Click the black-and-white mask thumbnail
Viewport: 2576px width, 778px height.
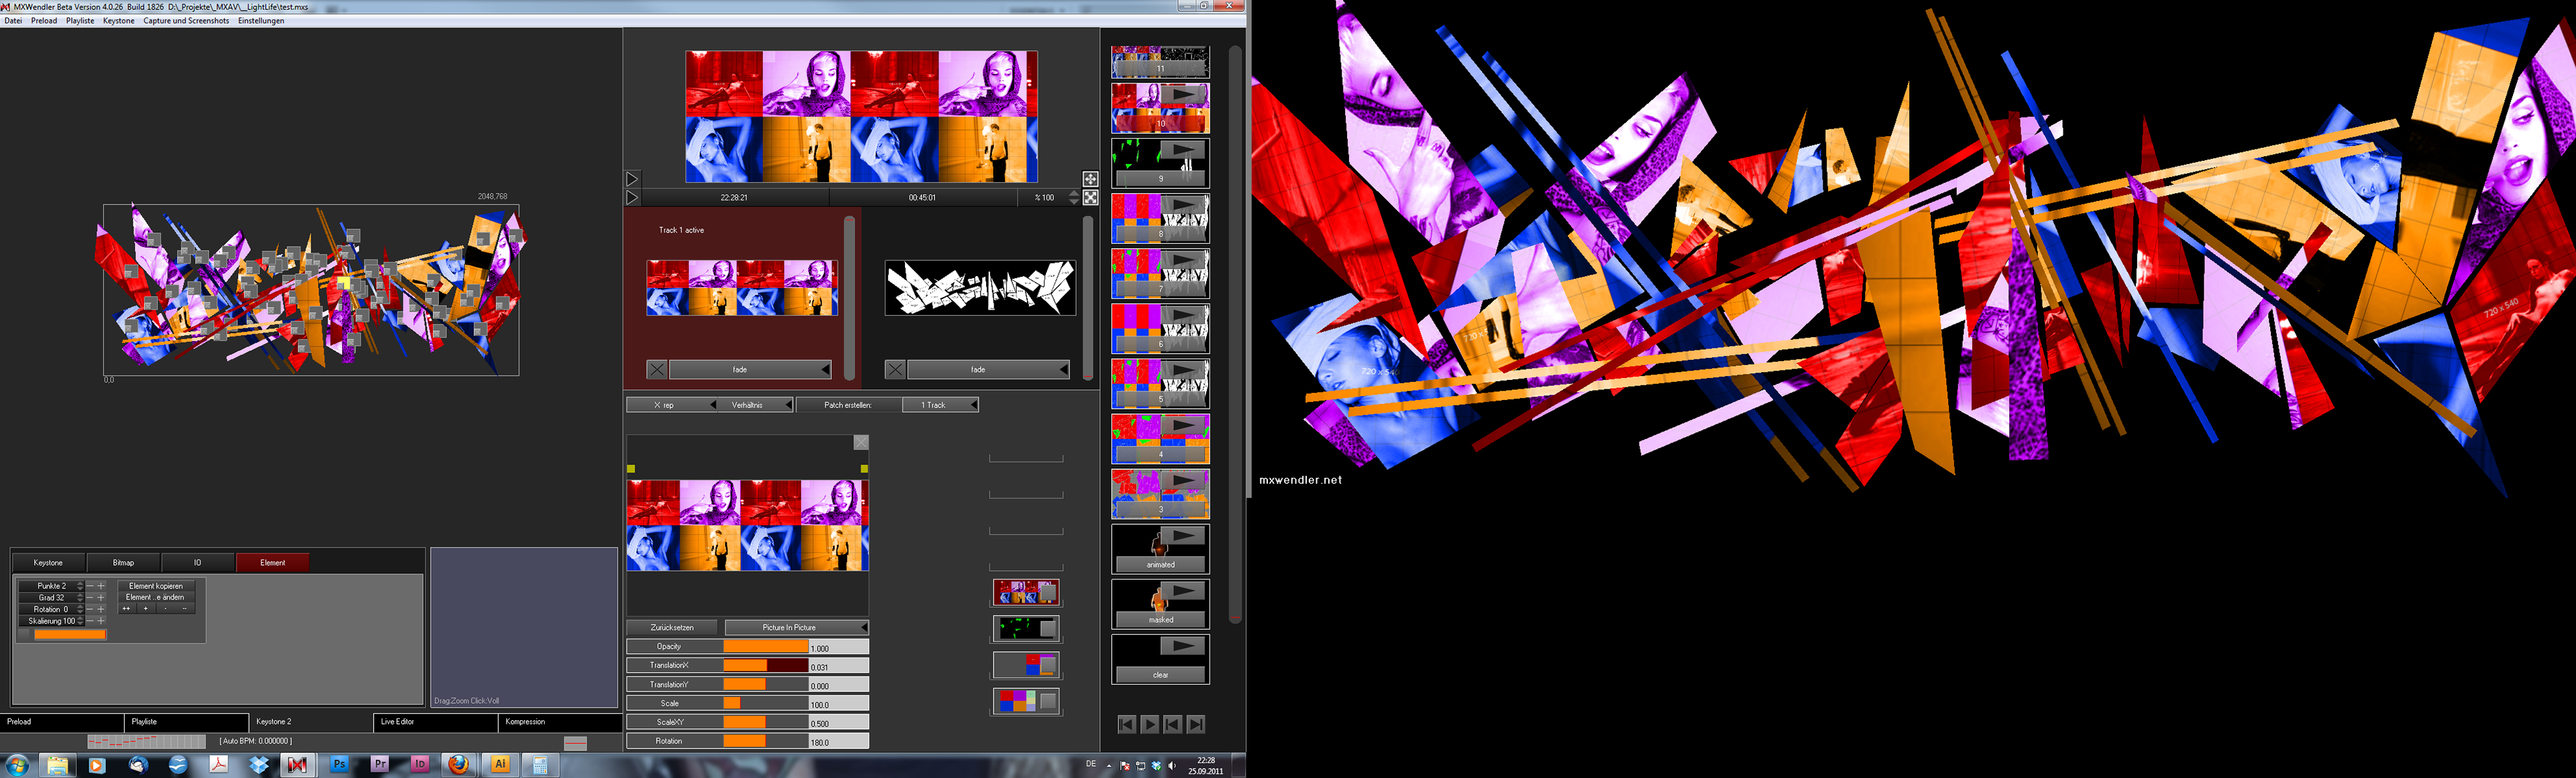tap(980, 287)
